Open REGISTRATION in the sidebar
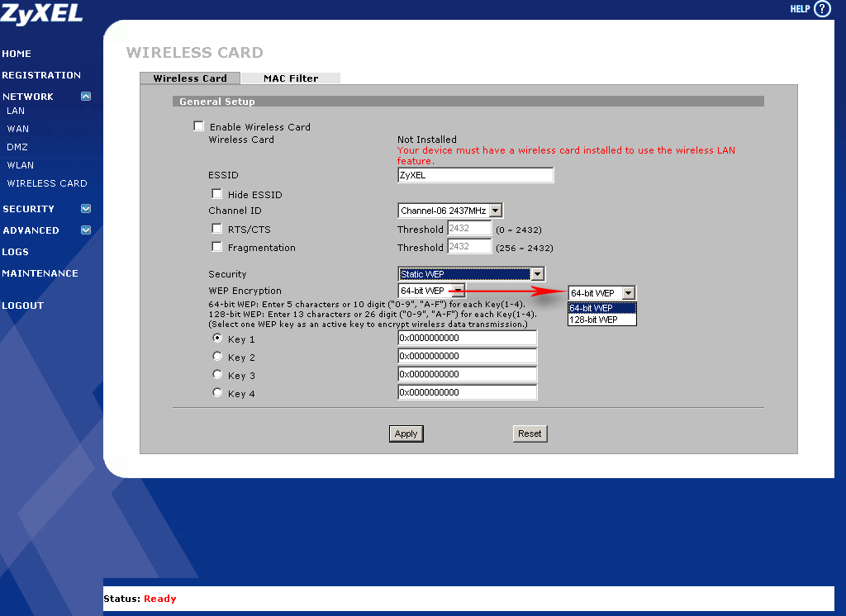 coord(41,75)
